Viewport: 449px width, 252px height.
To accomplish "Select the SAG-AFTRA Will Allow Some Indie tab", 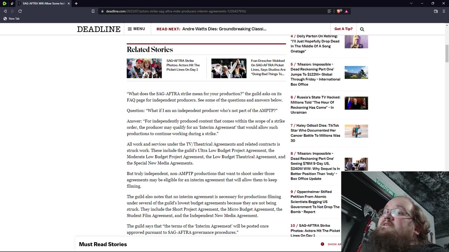I will [44, 3].
